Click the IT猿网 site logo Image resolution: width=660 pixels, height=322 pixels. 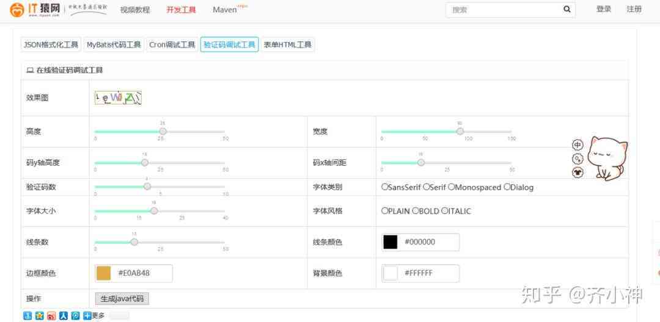point(35,10)
